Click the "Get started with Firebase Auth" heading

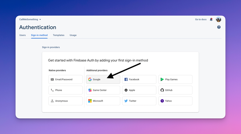pos(98,60)
